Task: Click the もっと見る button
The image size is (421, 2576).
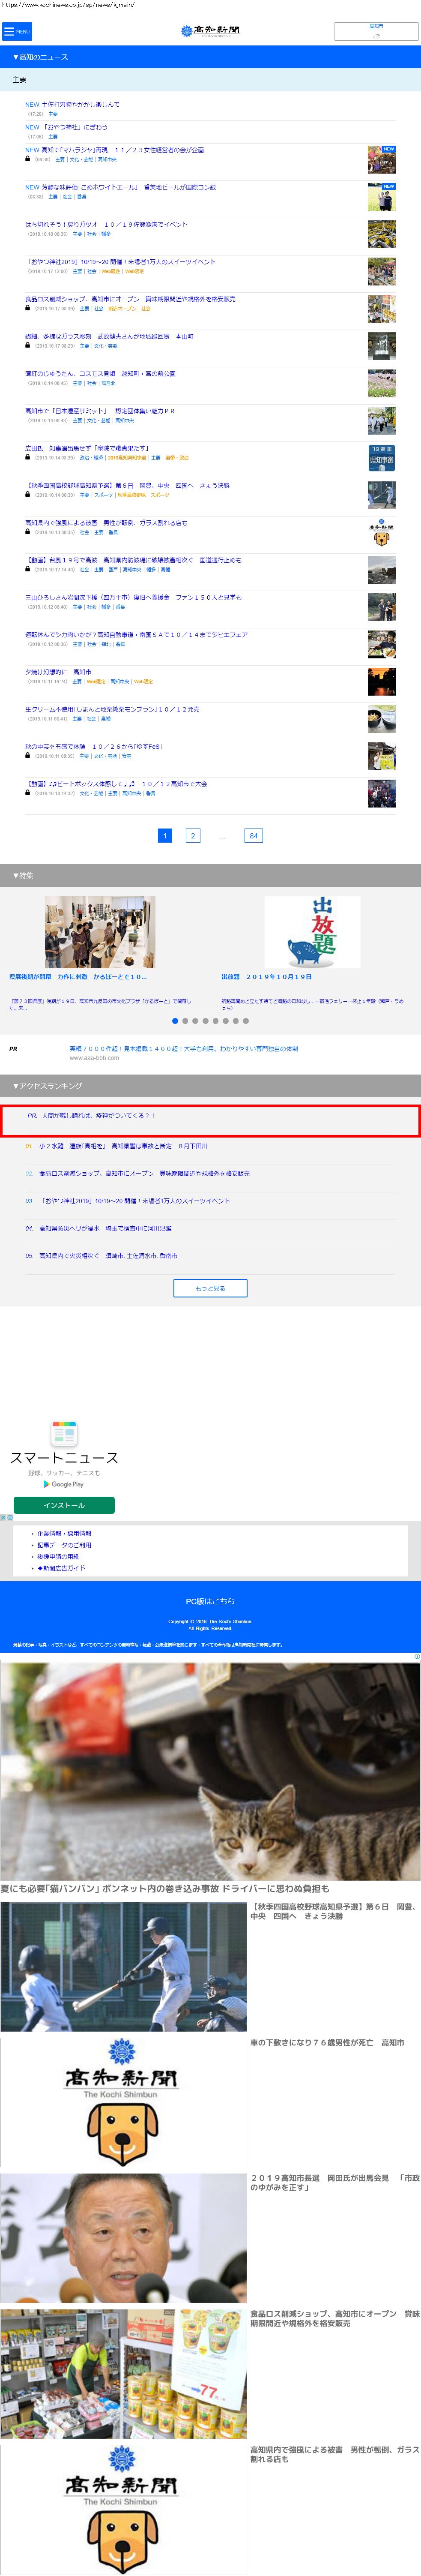Action: click(210, 1288)
